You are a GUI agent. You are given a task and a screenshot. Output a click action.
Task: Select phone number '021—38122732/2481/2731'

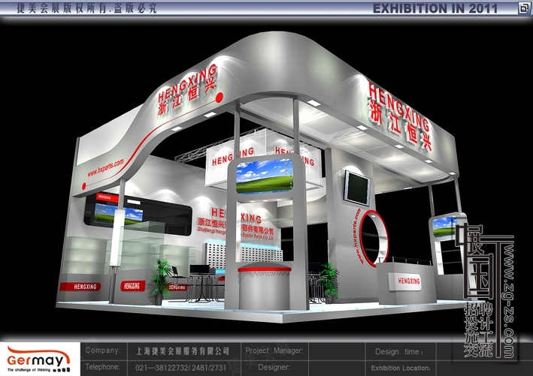(180, 368)
